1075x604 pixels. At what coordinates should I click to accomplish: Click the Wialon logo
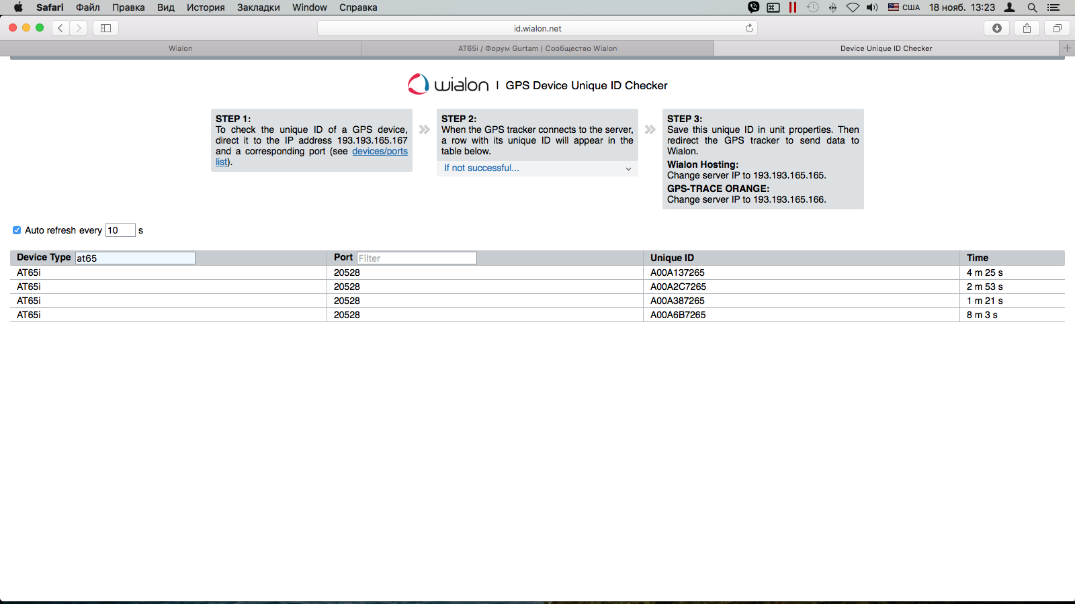[448, 85]
